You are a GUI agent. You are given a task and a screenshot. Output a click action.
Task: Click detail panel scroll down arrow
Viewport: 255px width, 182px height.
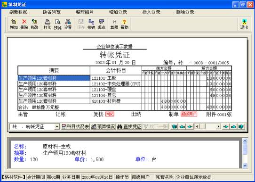pos(245,165)
